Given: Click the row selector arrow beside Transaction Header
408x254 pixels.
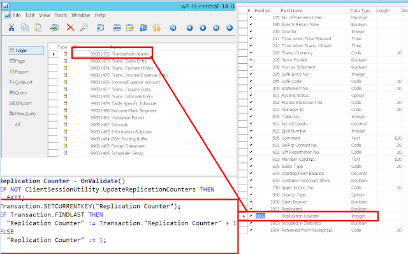Looking at the screenshot, I should [x=53, y=54].
